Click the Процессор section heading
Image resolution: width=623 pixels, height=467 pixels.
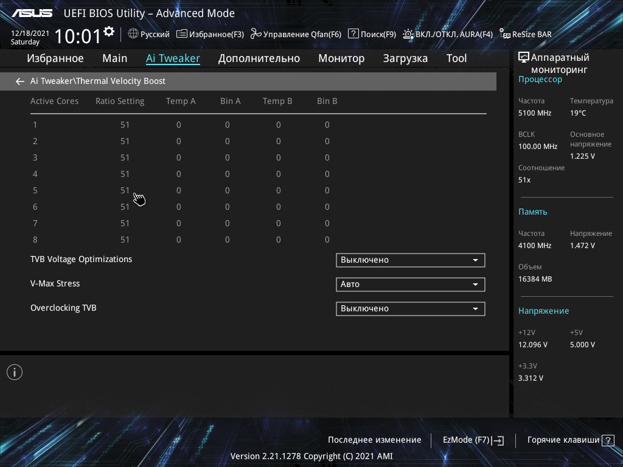[x=540, y=80]
